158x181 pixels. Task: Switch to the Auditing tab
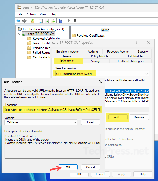(x=93, y=52)
